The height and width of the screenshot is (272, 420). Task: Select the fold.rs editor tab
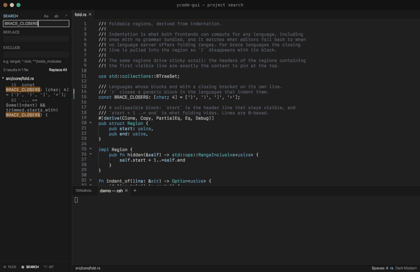tap(80, 14)
